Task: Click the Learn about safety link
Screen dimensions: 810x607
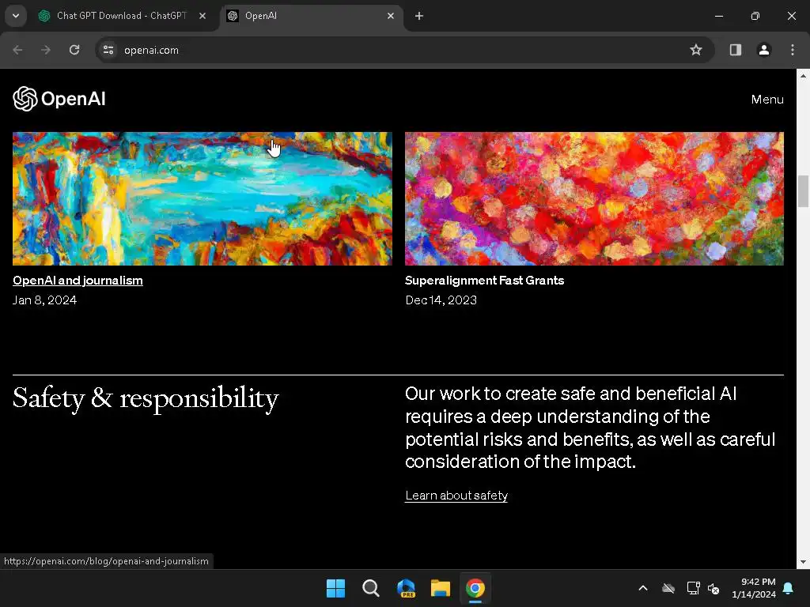Action: (x=456, y=496)
